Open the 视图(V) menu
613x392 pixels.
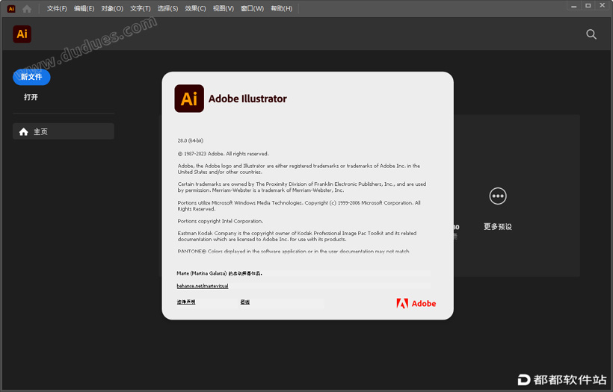(224, 9)
